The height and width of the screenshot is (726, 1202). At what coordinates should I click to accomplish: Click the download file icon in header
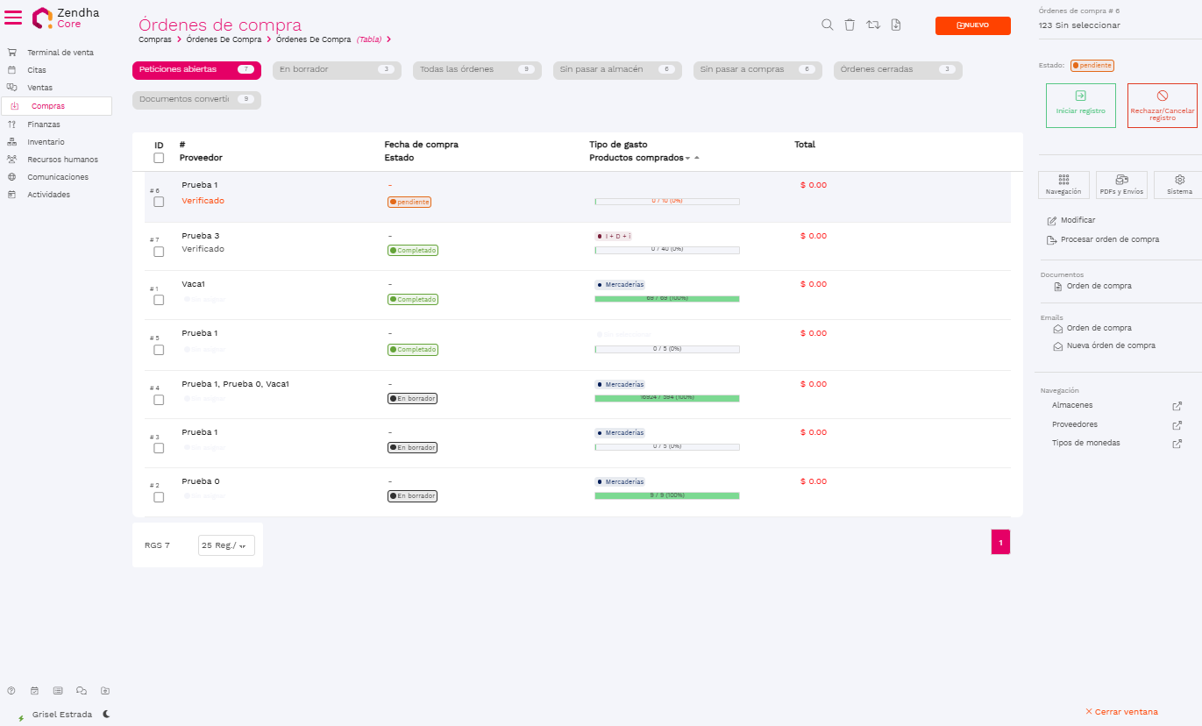(895, 25)
